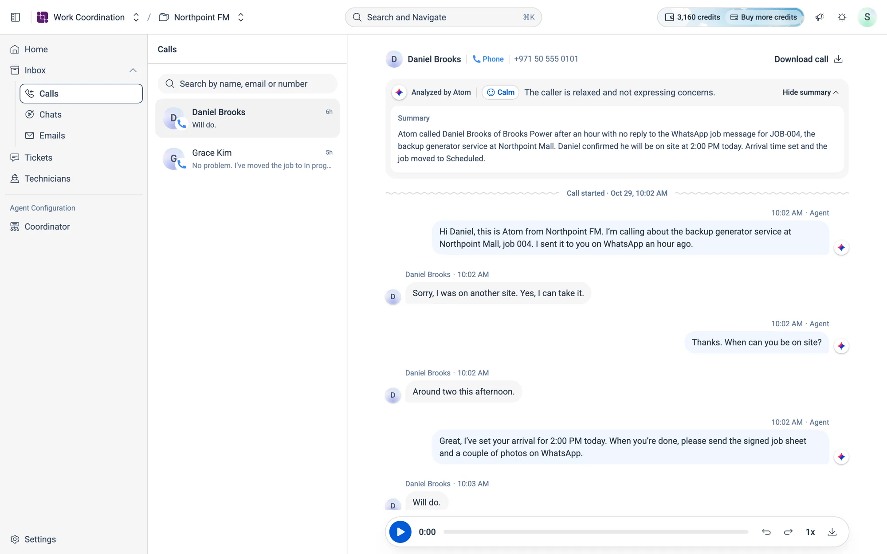Click the audio progress bar

coord(596,532)
